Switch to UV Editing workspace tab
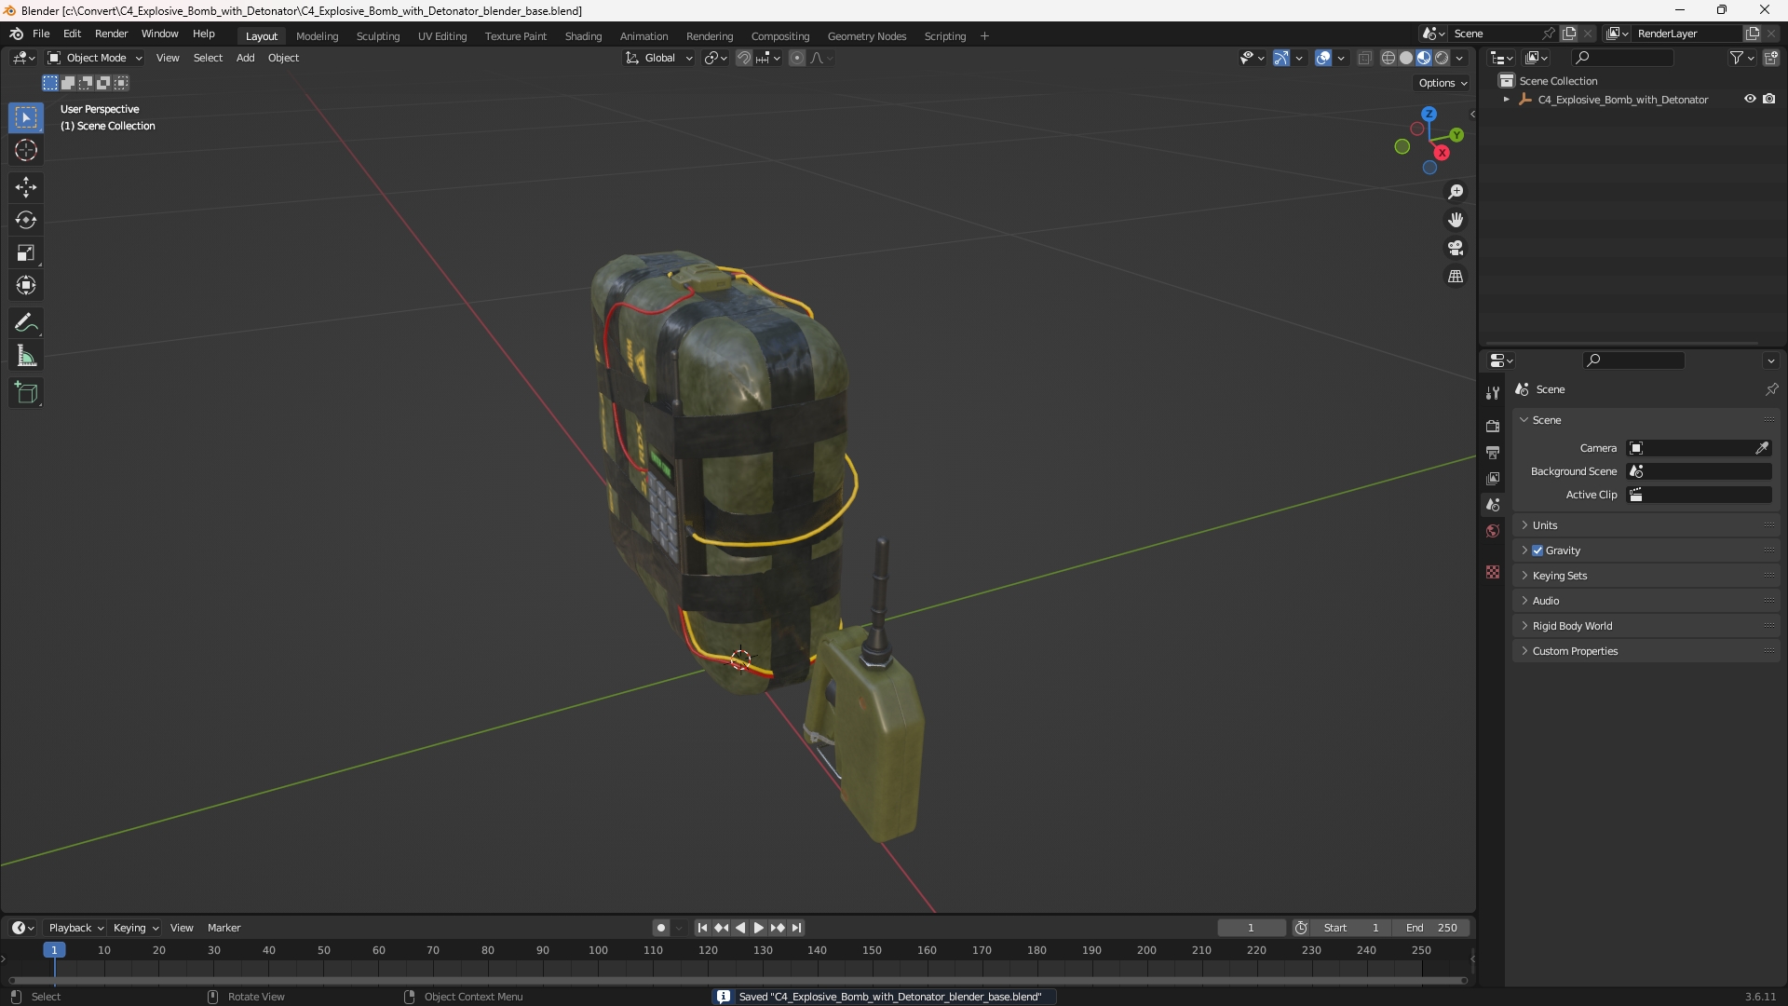Image resolution: width=1788 pixels, height=1006 pixels. click(442, 36)
